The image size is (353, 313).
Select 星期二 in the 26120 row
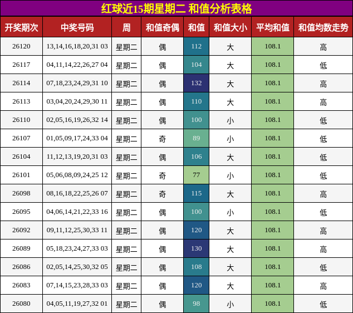click(x=126, y=47)
